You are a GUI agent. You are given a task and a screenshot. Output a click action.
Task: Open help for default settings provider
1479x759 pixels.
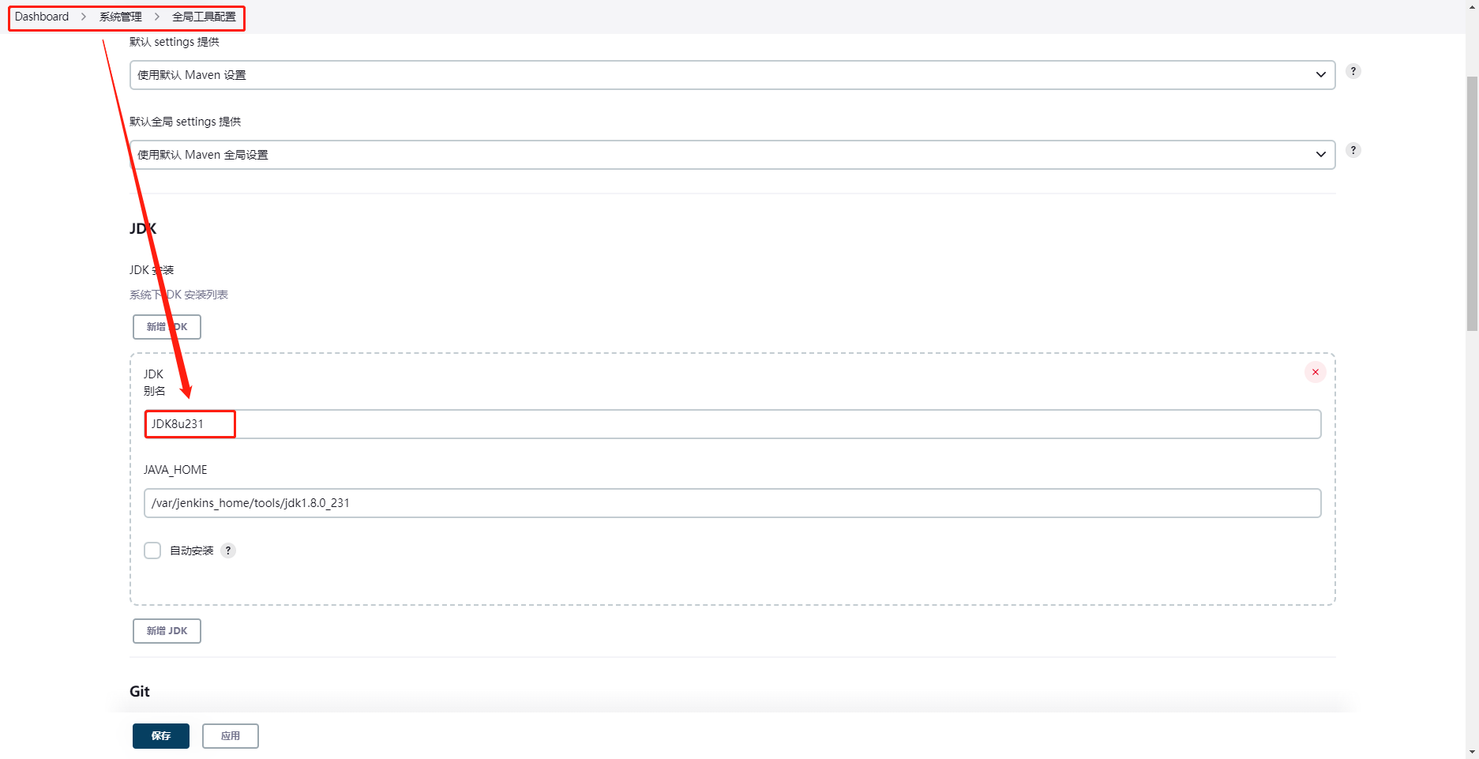[1353, 71]
